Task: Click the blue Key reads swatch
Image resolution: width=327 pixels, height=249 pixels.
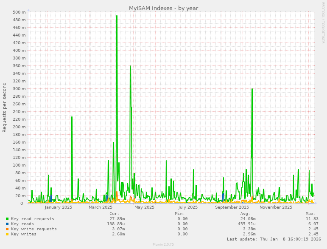Action: pyautogui.click(x=7, y=224)
